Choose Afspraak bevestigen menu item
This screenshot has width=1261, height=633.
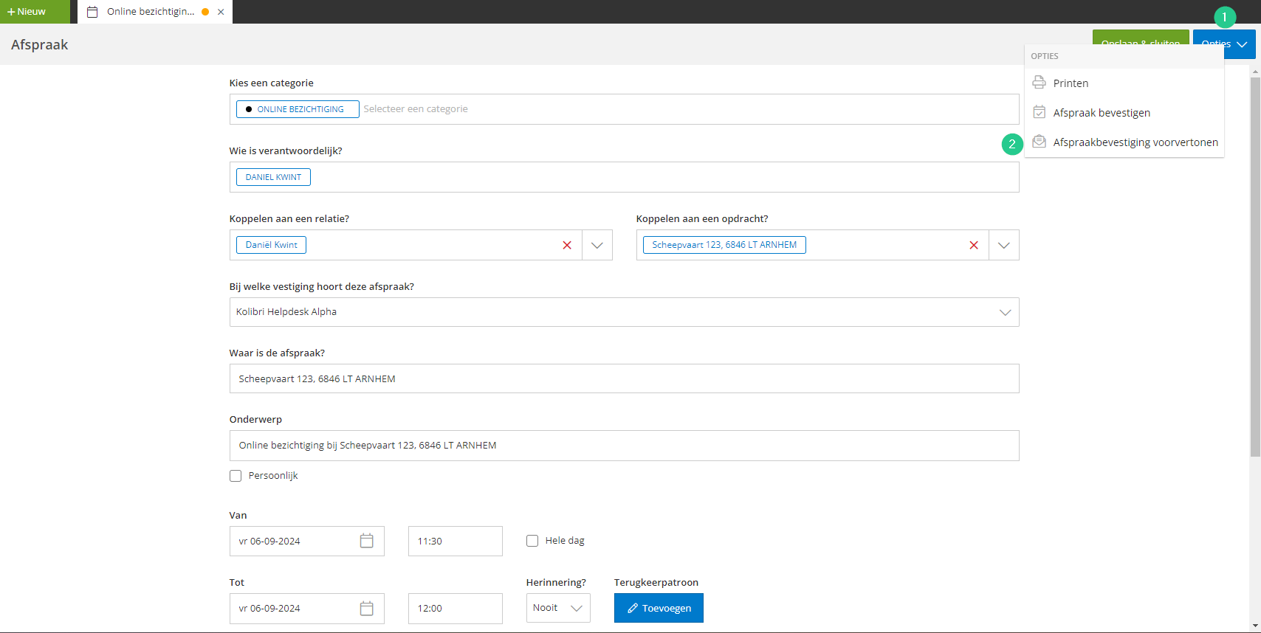[1124, 113]
